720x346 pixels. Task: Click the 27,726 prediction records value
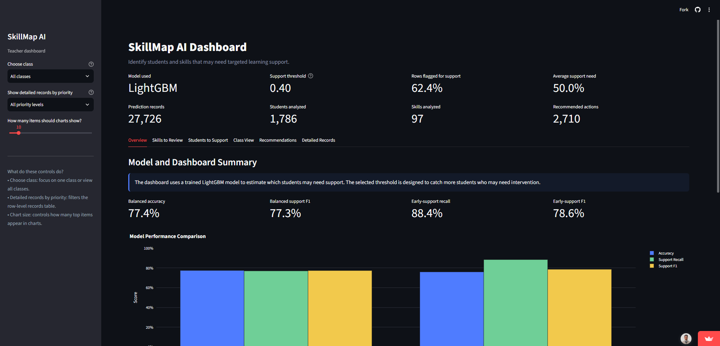pyautogui.click(x=145, y=119)
